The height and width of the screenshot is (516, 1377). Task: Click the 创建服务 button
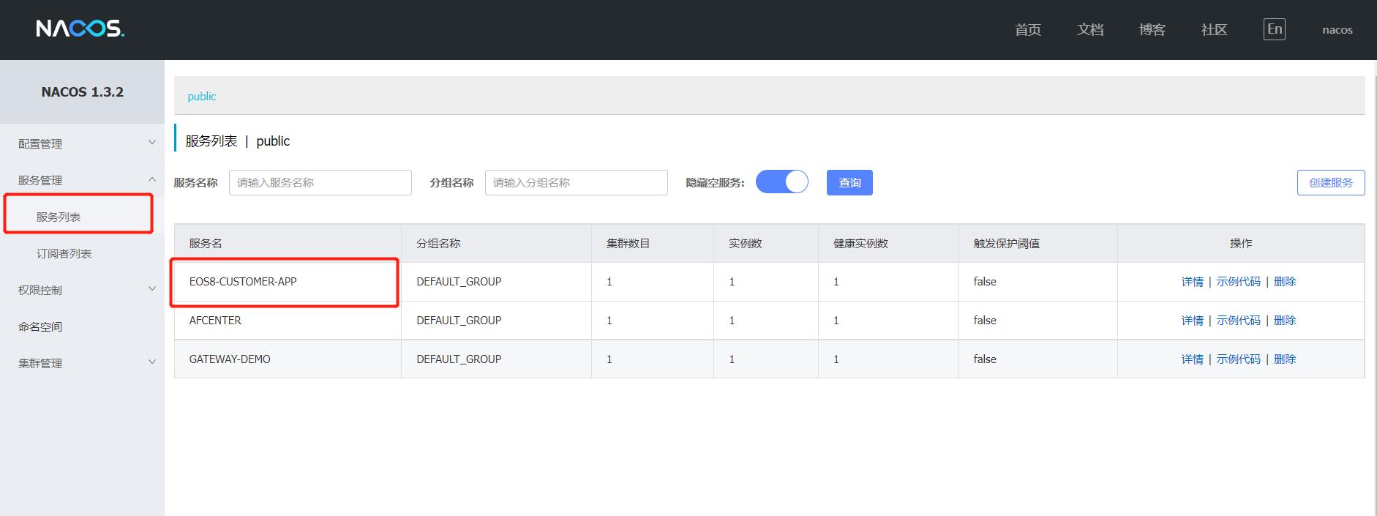pyautogui.click(x=1330, y=182)
